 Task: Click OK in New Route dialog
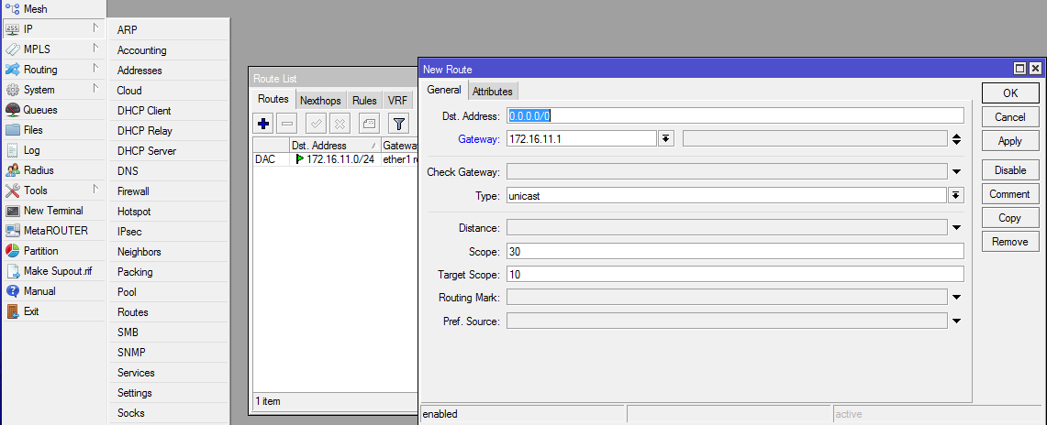point(1010,93)
